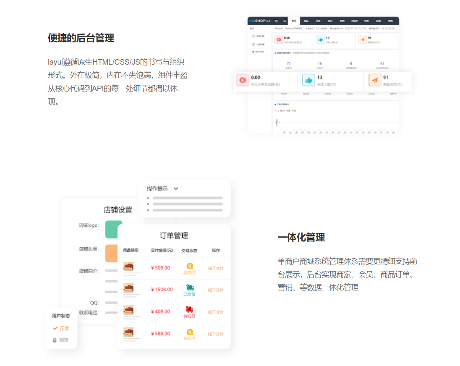Open the search via the magnifier icon
This screenshot has height=366, width=460.
coord(285,21)
